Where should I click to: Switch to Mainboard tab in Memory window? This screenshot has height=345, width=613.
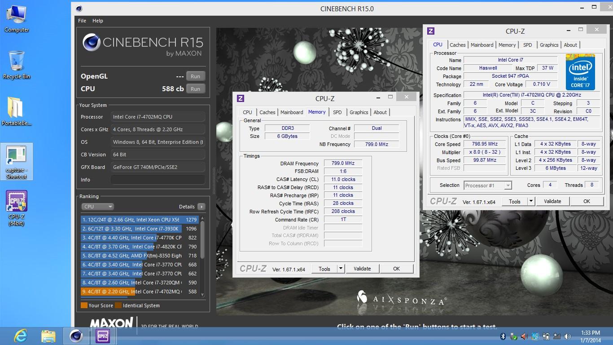pyautogui.click(x=292, y=112)
